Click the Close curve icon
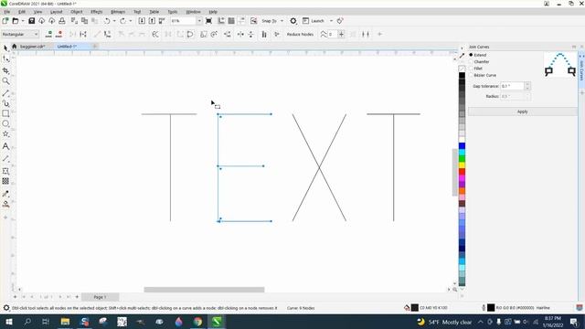 (x=190, y=35)
